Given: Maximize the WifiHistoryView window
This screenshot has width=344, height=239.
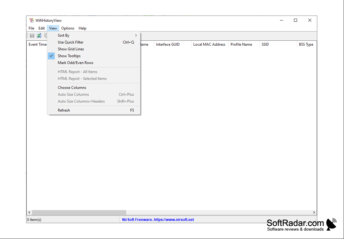Looking at the screenshot, I should (296, 21).
